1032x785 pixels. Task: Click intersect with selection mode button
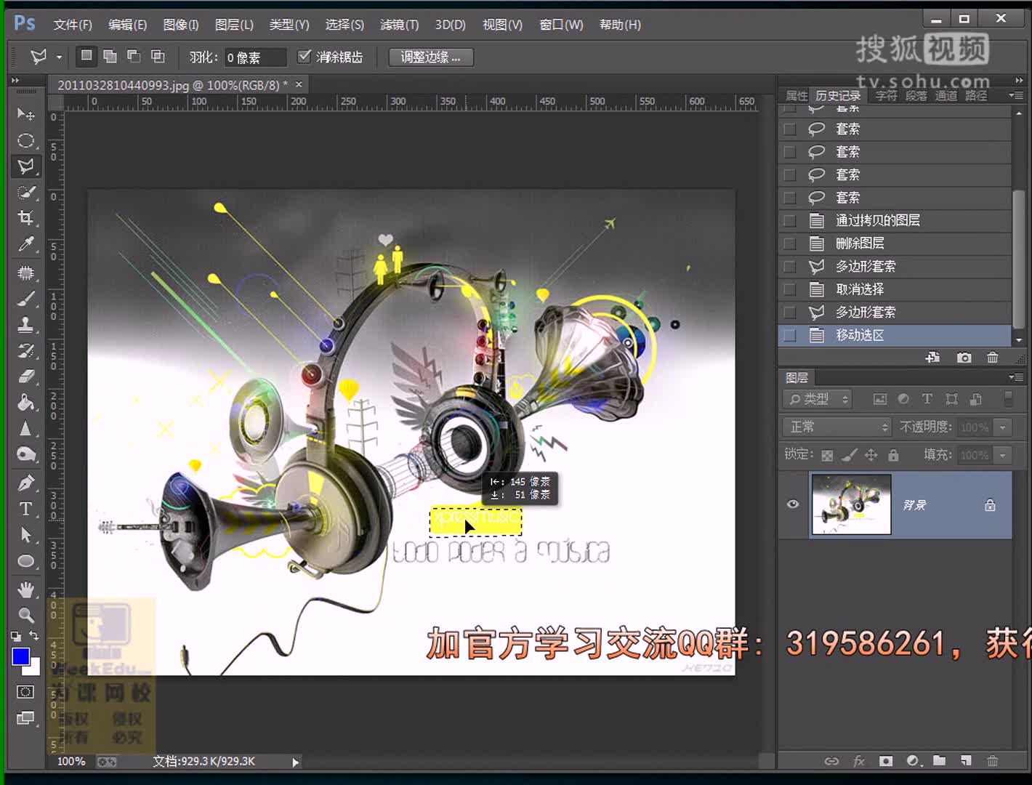[x=158, y=56]
